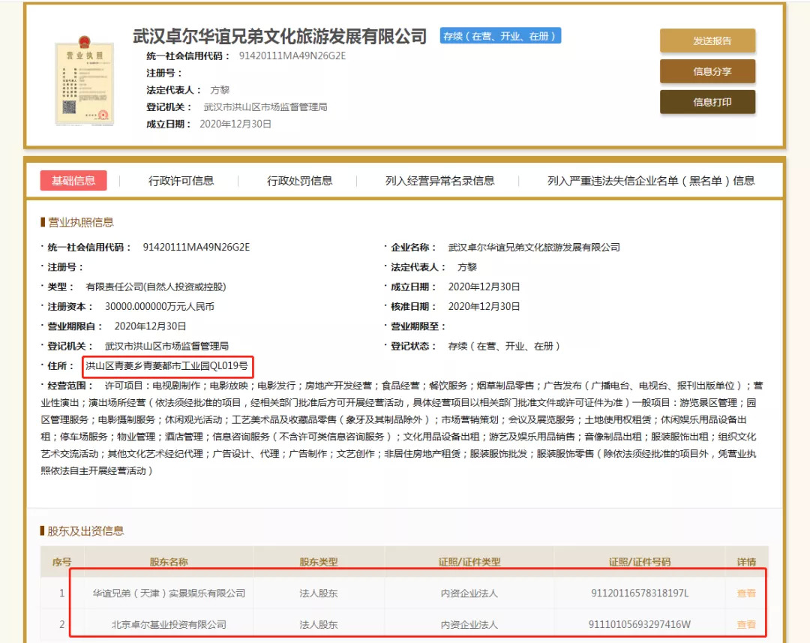Click the 存续（在营、开业、在册） status badge

[500, 36]
